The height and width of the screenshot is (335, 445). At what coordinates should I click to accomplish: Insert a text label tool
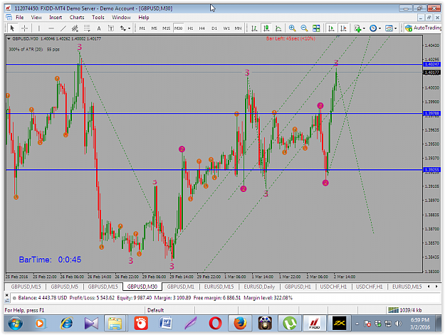(x=111, y=28)
